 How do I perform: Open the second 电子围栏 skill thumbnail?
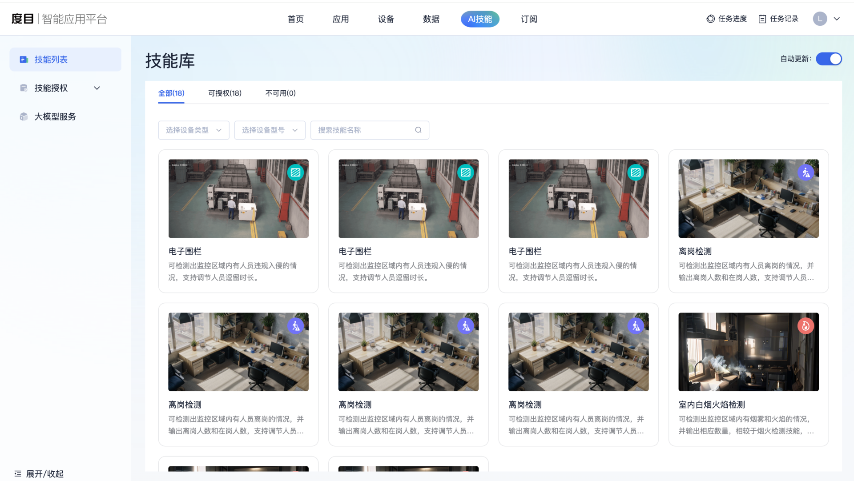point(408,198)
